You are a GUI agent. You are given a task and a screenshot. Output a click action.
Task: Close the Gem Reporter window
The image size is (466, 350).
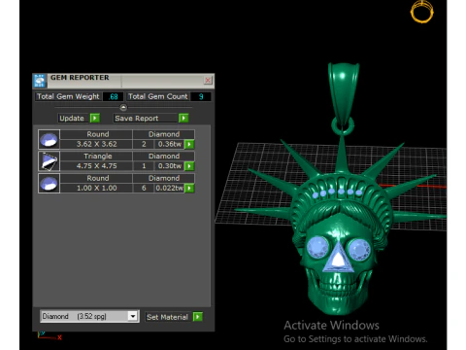[x=208, y=80]
